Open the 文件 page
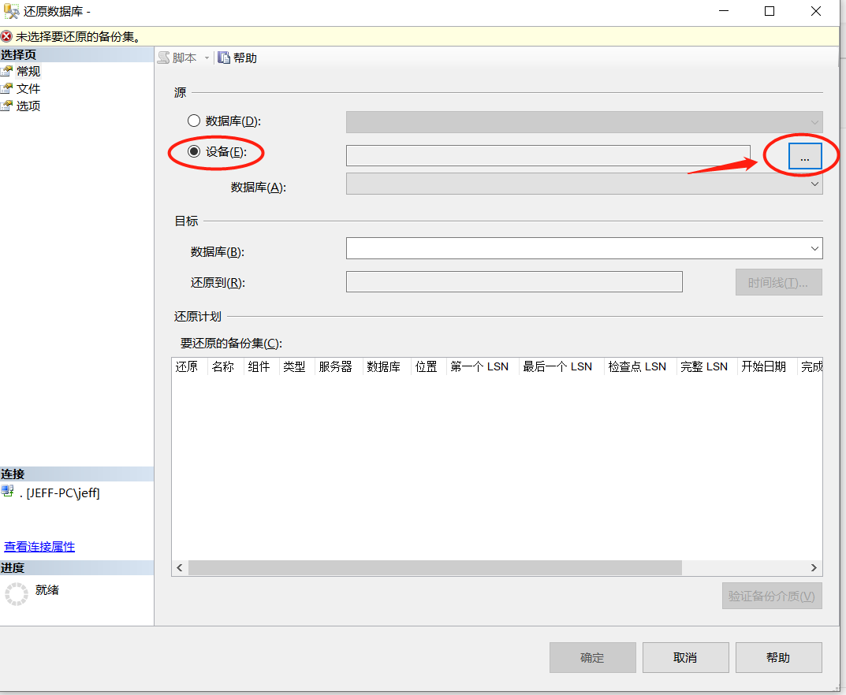Viewport: 846px width, 695px height. 28,88
